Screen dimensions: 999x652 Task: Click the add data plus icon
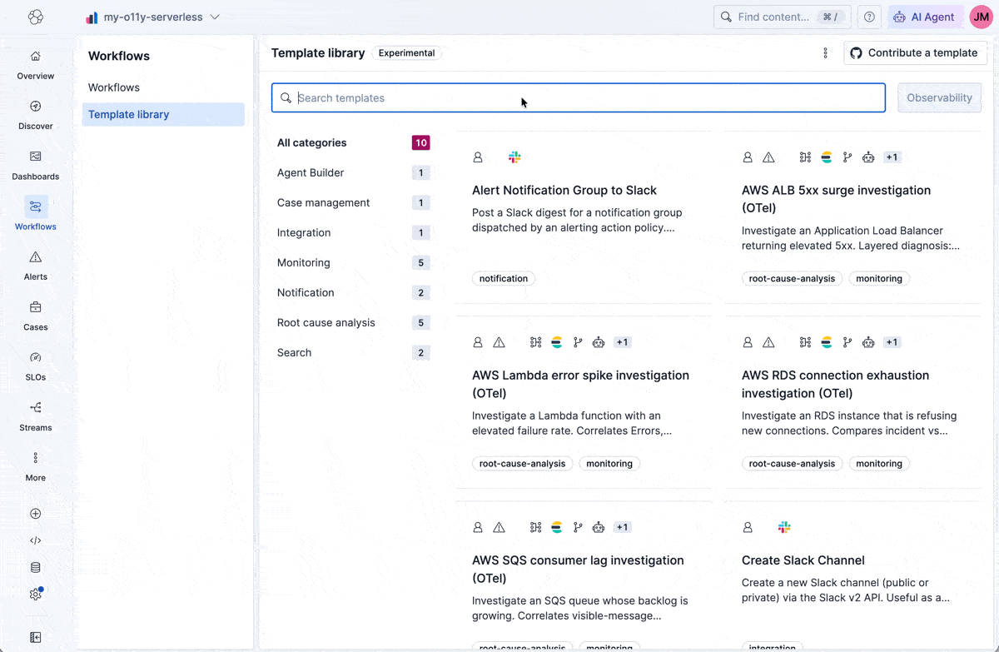click(x=36, y=514)
